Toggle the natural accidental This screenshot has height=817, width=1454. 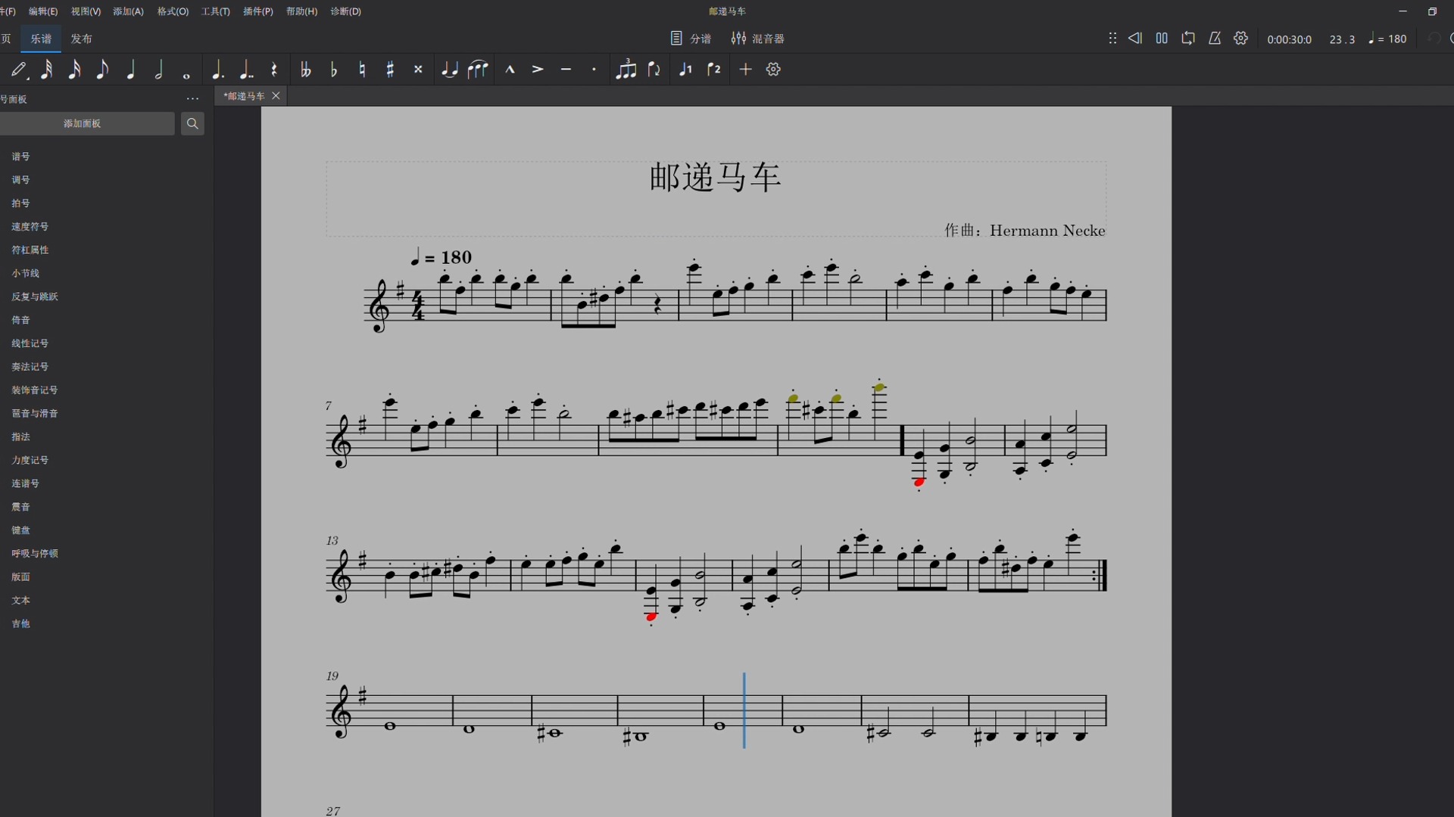[362, 70]
